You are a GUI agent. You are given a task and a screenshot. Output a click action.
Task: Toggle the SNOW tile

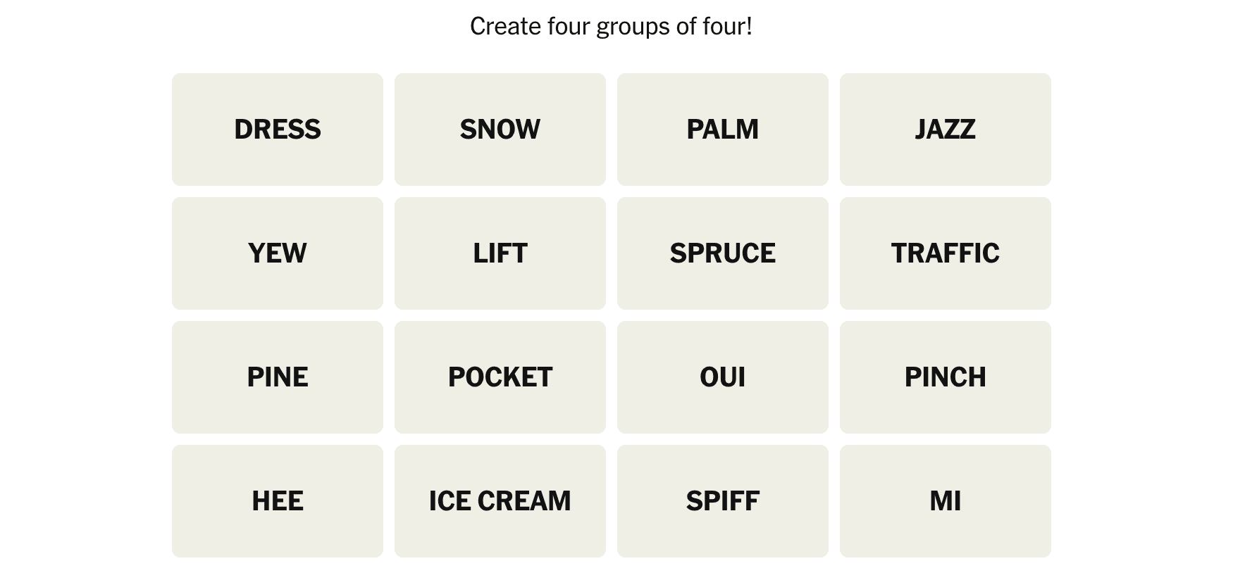[500, 130]
